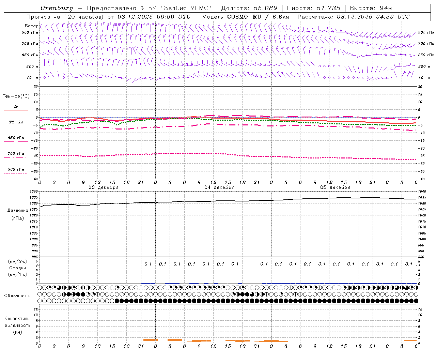Click the "Осадки" precipitation label
436x349 pixels.
(x=18, y=268)
